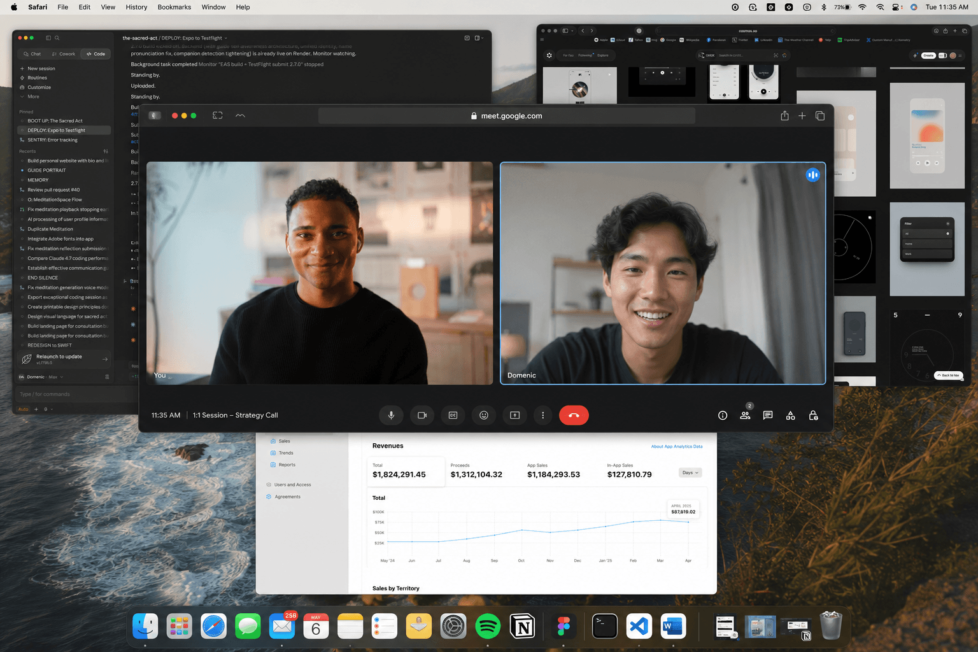Launch Spotify from the Dock
Image resolution: width=978 pixels, height=652 pixels.
(x=488, y=627)
